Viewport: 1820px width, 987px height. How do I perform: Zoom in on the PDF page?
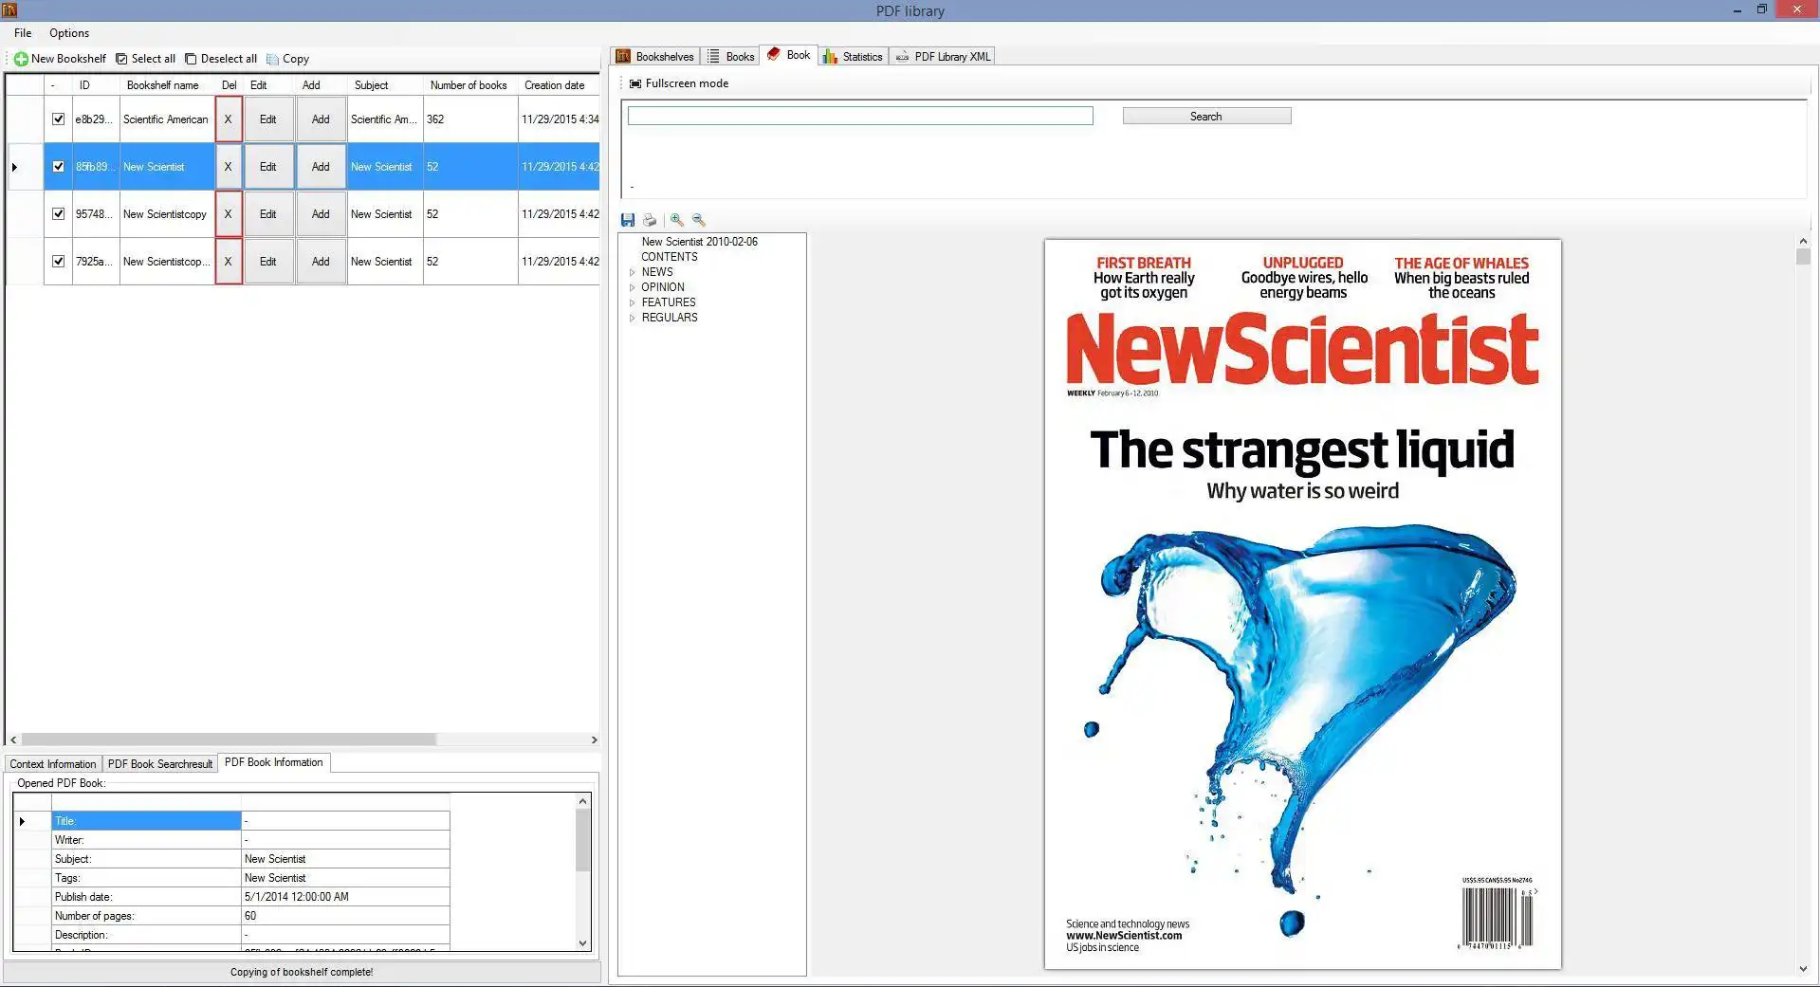click(676, 220)
